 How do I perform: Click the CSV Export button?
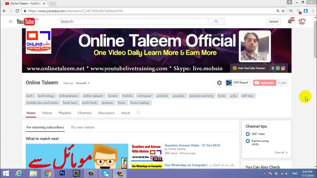(x=238, y=83)
